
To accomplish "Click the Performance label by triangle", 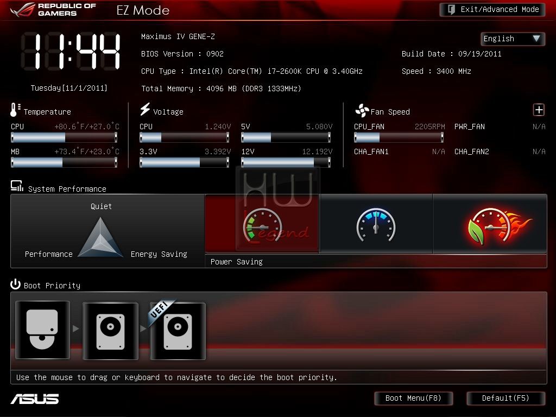I will [x=48, y=254].
